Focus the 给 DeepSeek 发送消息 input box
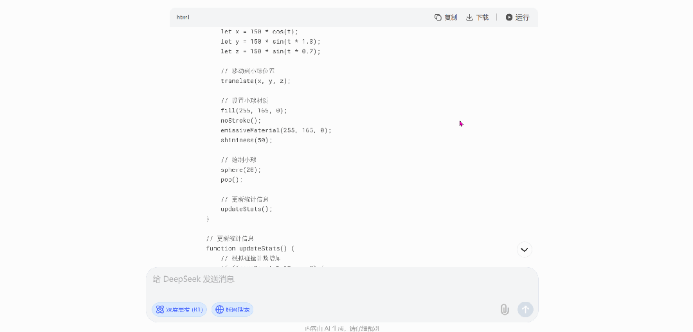This screenshot has height=332, width=693. (321, 279)
